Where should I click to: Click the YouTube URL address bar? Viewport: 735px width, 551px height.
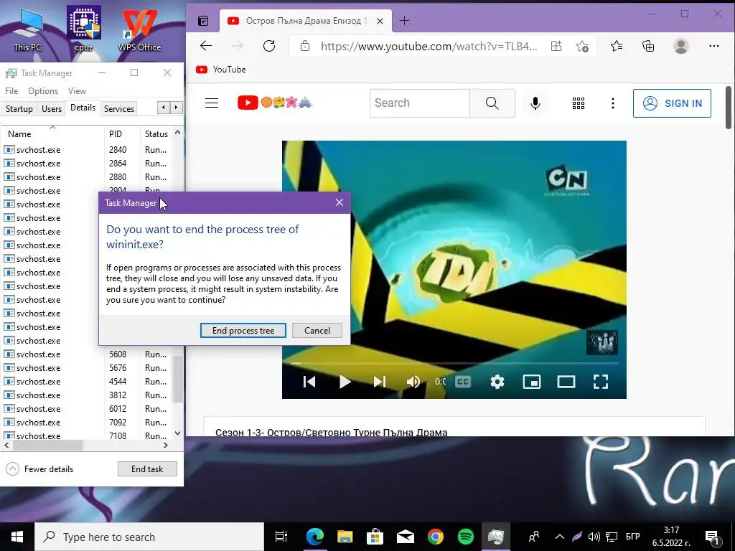[x=429, y=46]
